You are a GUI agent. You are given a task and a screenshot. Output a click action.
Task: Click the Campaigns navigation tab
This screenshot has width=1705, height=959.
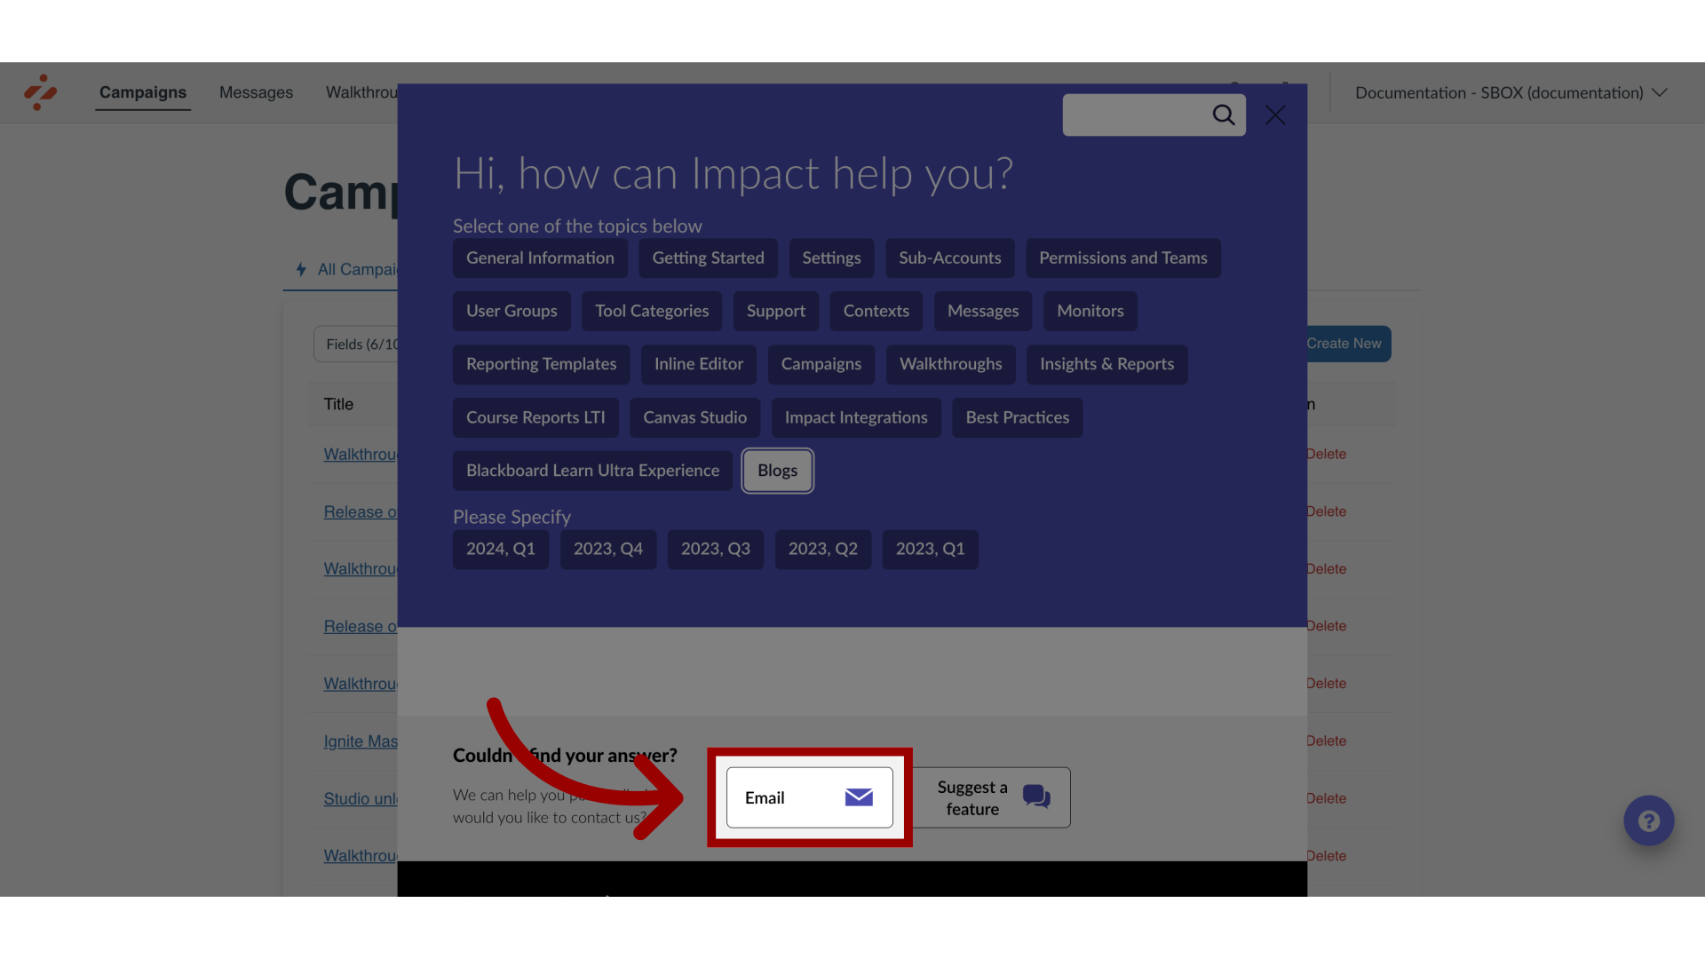(x=143, y=91)
